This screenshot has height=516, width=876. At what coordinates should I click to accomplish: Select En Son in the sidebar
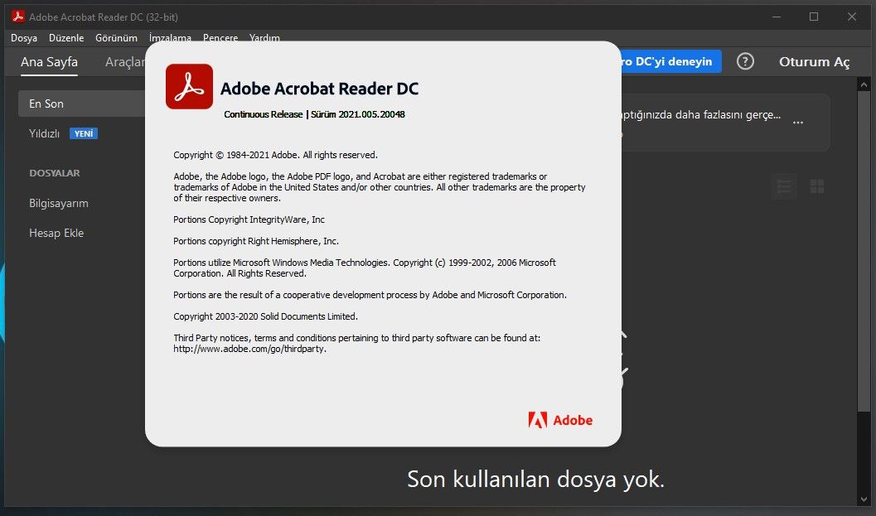[81, 104]
